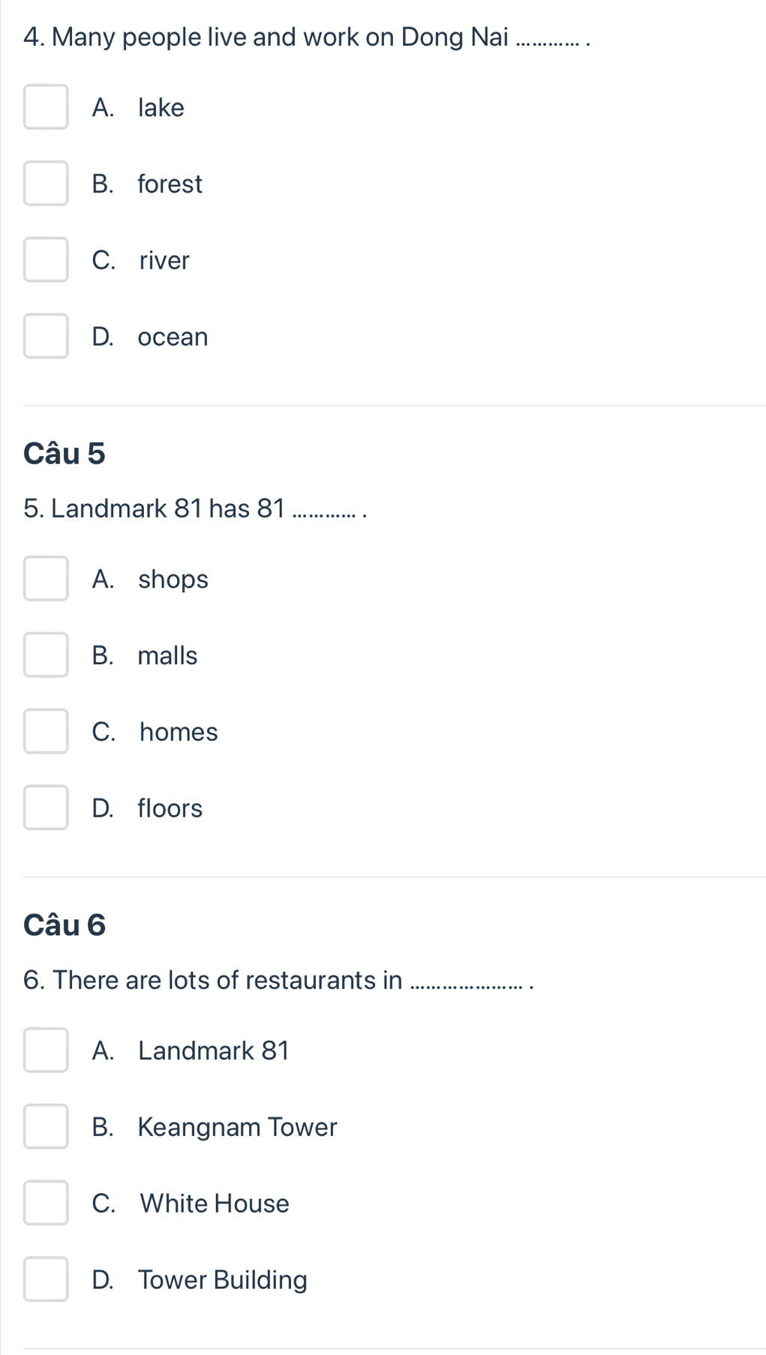
Task: Mark the checkbox beside D. ocean
Action: point(46,337)
